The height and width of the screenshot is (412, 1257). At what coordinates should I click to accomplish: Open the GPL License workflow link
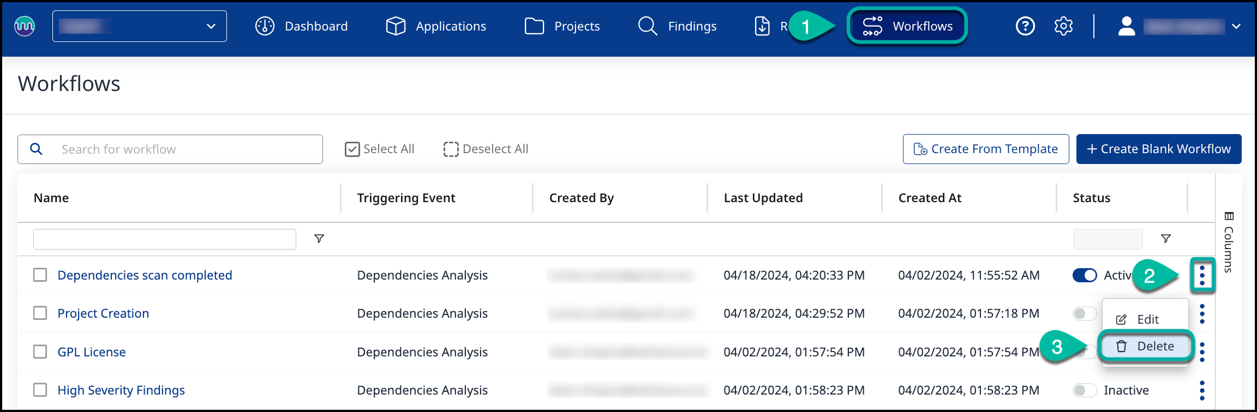coord(92,352)
